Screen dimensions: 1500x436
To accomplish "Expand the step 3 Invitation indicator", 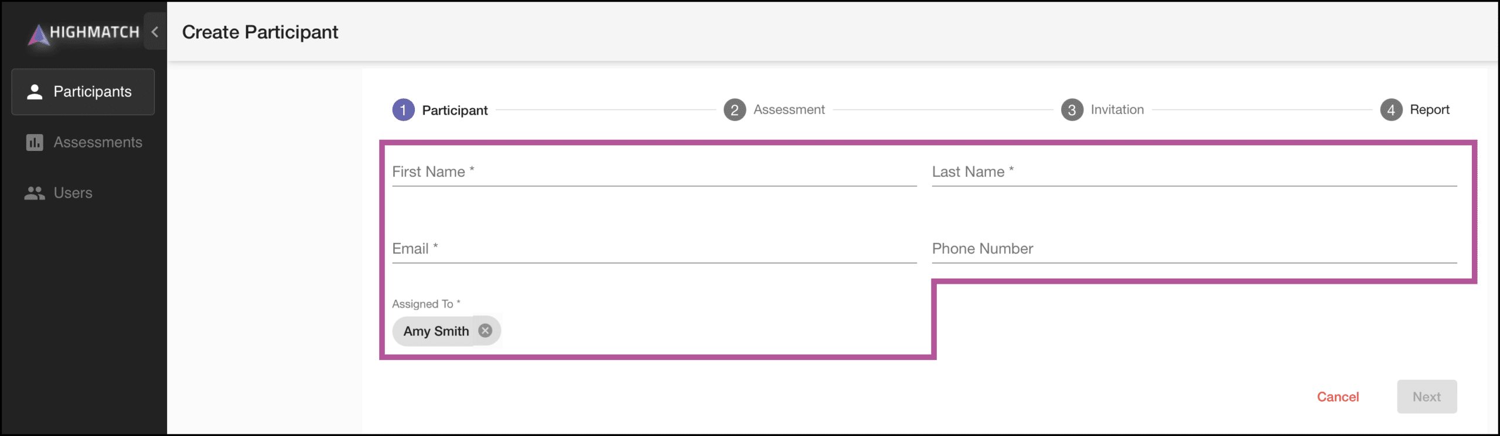I will [1072, 109].
